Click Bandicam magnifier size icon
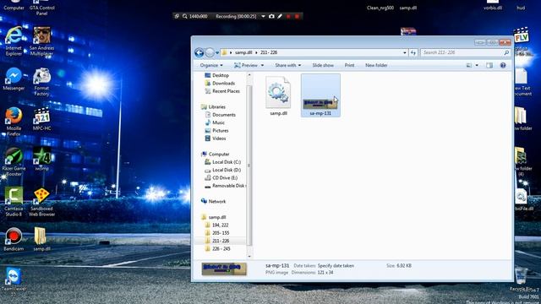Image resolution: width=541 pixels, height=304 pixels. [x=185, y=16]
